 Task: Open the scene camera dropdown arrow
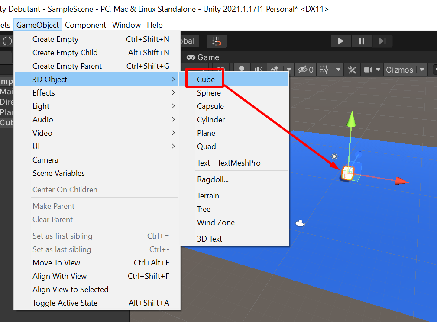(x=378, y=70)
